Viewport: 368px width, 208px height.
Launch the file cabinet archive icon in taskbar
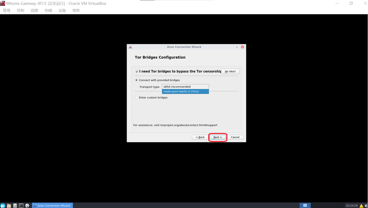point(15,206)
